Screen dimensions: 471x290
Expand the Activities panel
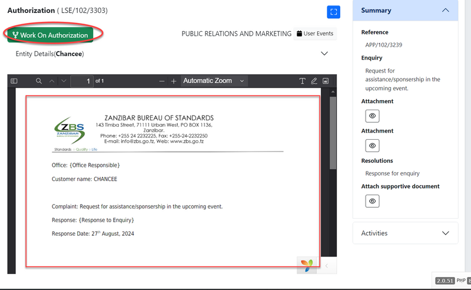(445, 233)
